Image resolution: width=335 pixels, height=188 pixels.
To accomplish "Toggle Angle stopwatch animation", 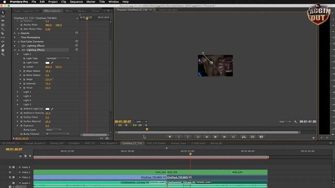I will [x=24, y=79].
